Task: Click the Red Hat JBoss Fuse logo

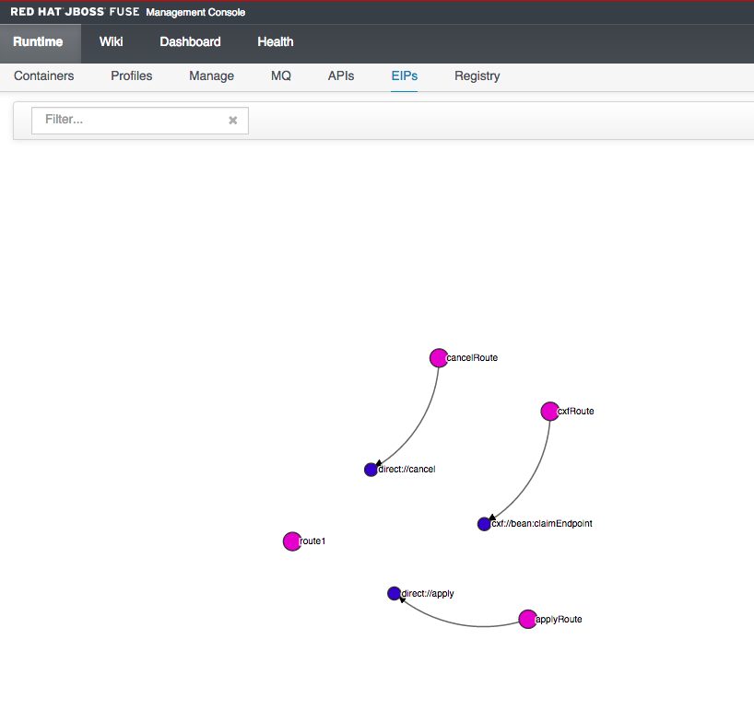Action: 75,12
